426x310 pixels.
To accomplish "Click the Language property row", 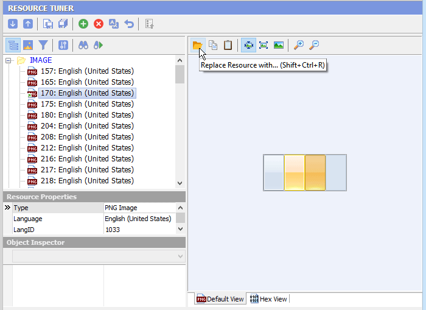I will (89, 219).
